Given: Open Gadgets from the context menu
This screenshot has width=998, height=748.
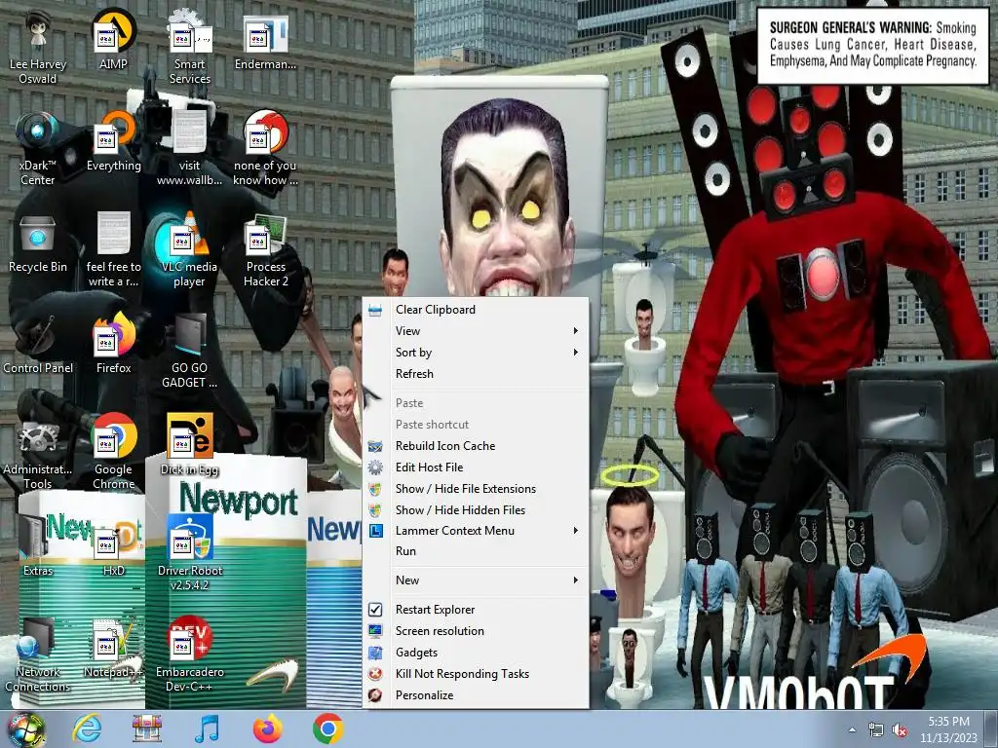Looking at the screenshot, I should (x=475, y=653).
